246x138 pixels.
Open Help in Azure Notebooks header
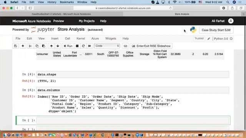[103, 21]
